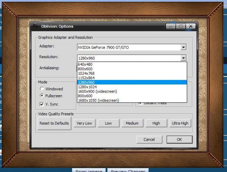Select Windowed mode radio button
The width and height of the screenshot is (227, 172).
42,89
